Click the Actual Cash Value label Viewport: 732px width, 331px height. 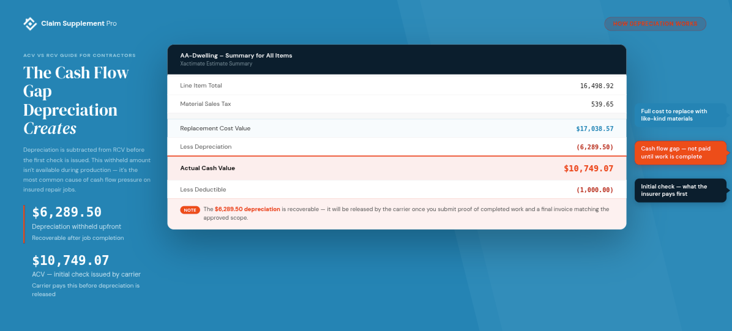click(x=207, y=168)
